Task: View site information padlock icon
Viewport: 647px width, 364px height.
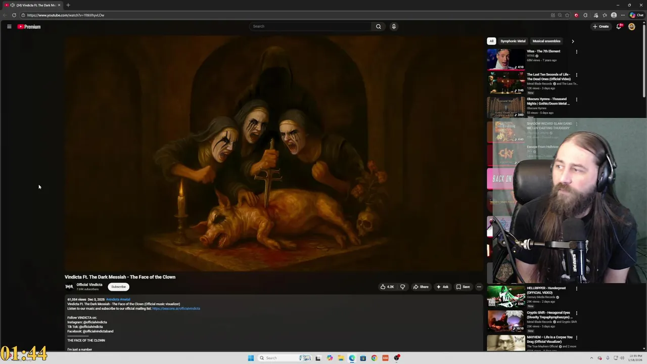Action: click(x=23, y=15)
